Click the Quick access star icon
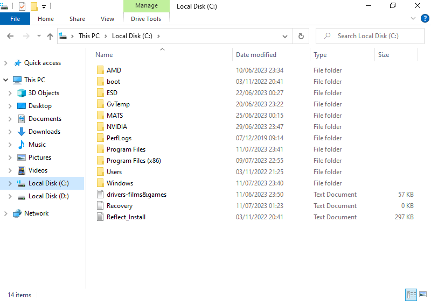The height and width of the screenshot is (301, 431). pyautogui.click(x=18, y=63)
